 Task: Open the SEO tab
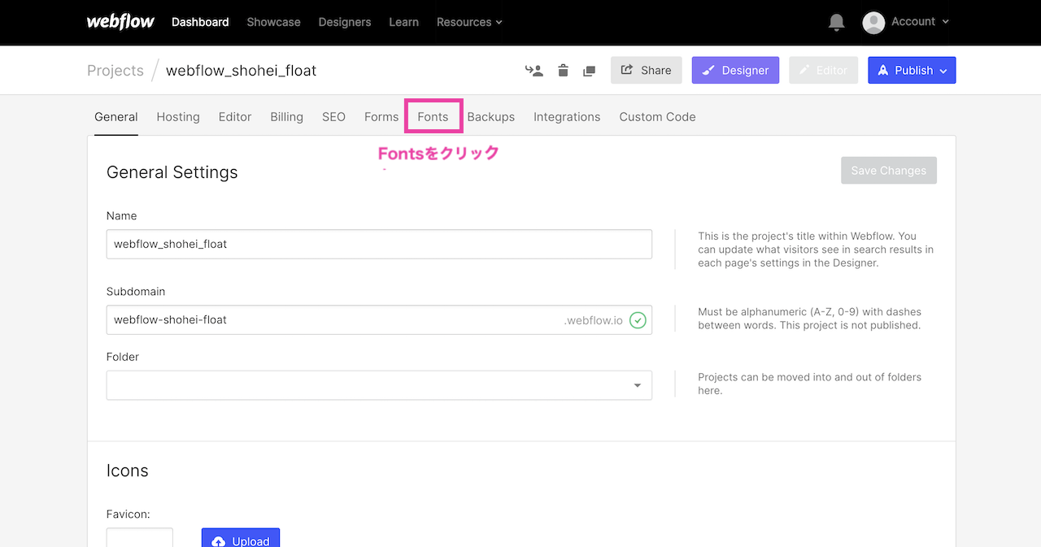coord(333,117)
